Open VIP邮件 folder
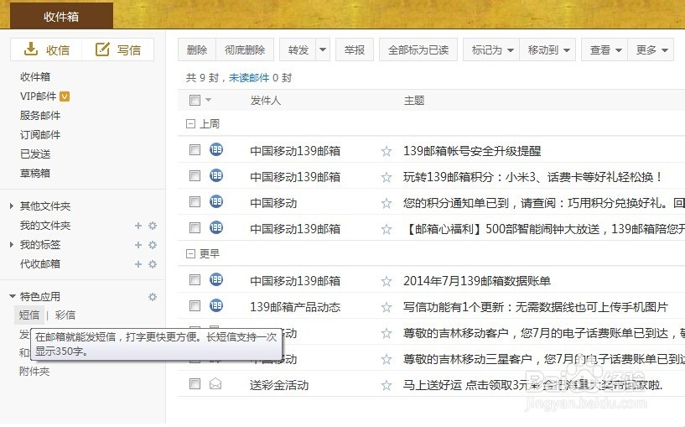Viewport: 685px width, 427px height. tap(38, 96)
